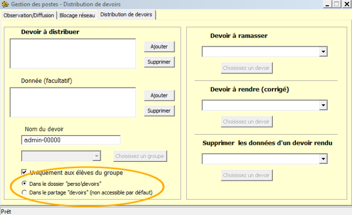This screenshot has width=352, height=215.
Task: Click inside the Donnée (facultatif) list box
Action: 72,102
